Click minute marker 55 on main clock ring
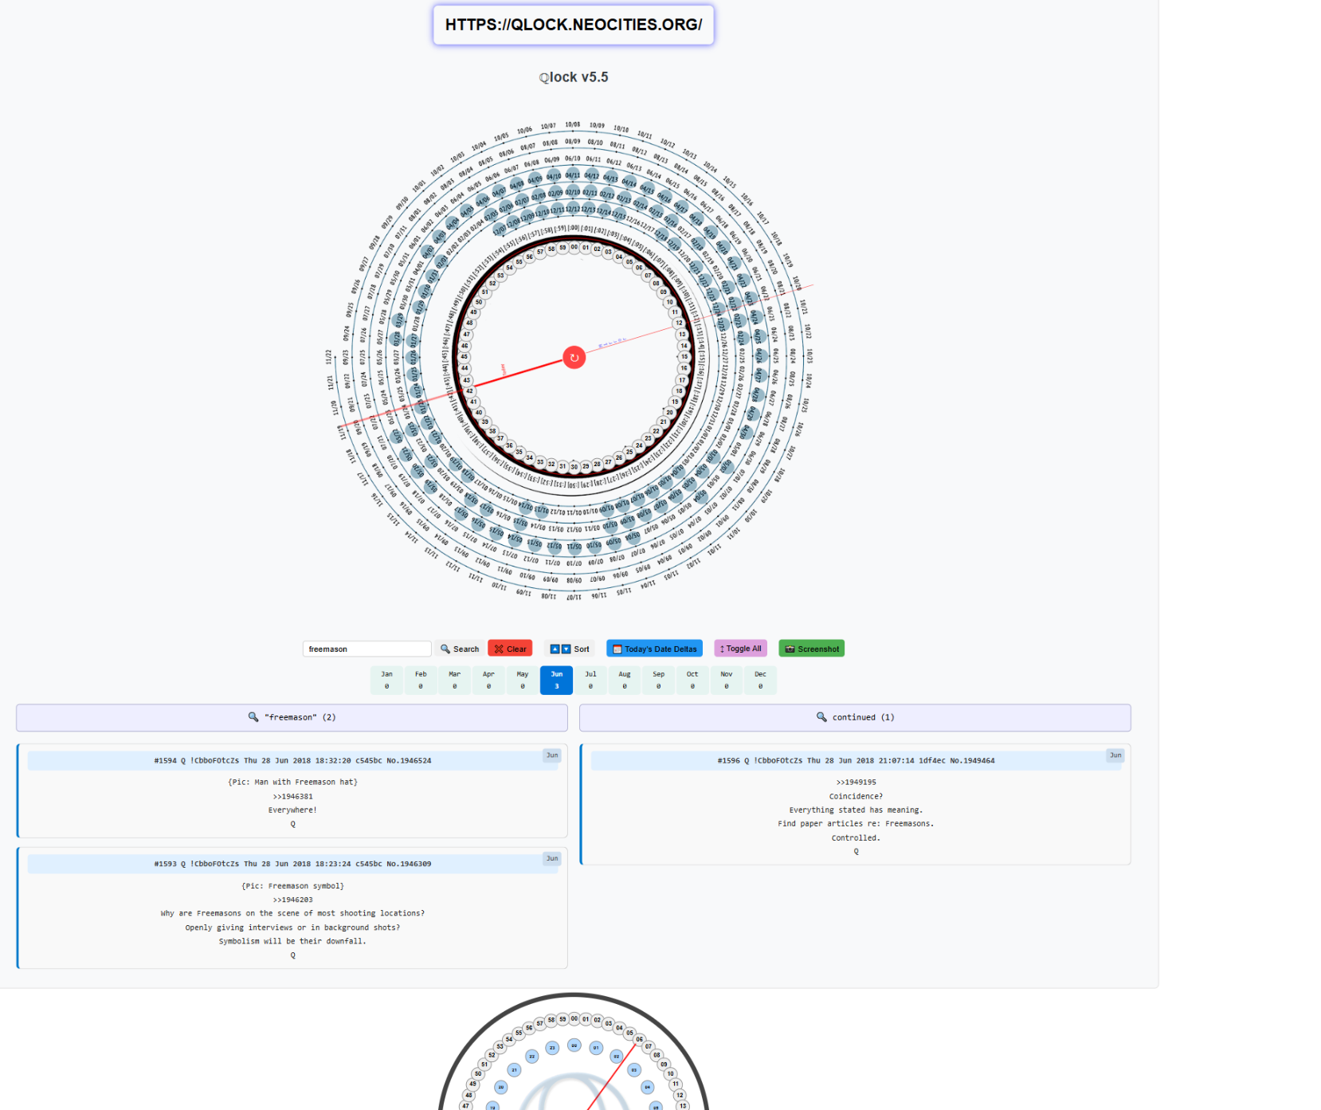The width and height of the screenshot is (1321, 1110). coord(519,261)
